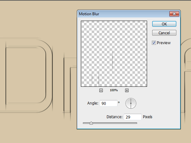
Task: Zoom in the preview with plus icon
Action: 127,90
